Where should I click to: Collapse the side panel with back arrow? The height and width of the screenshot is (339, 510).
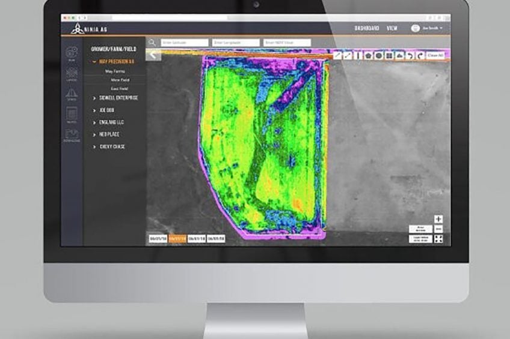point(153,55)
